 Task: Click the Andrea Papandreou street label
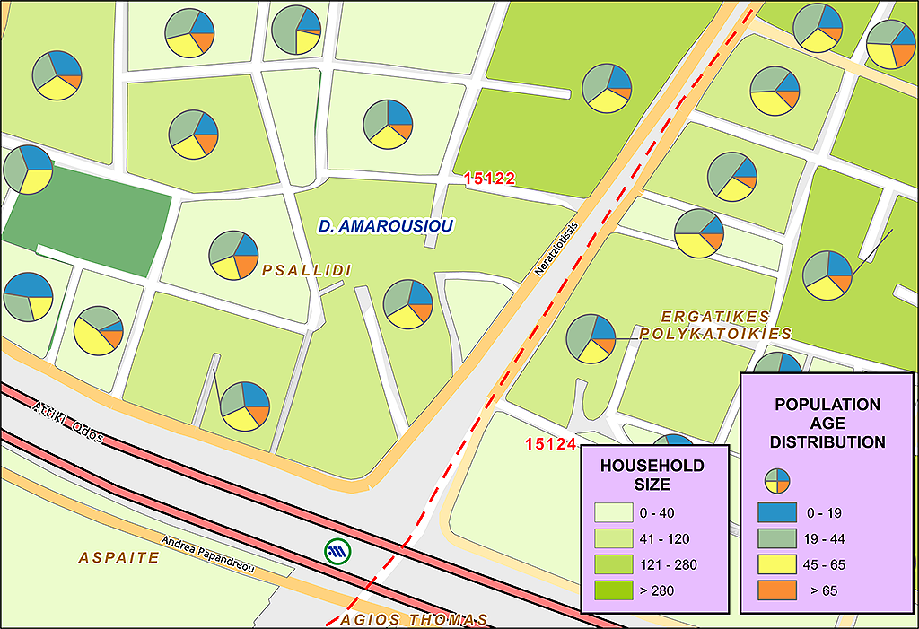pyautogui.click(x=208, y=554)
